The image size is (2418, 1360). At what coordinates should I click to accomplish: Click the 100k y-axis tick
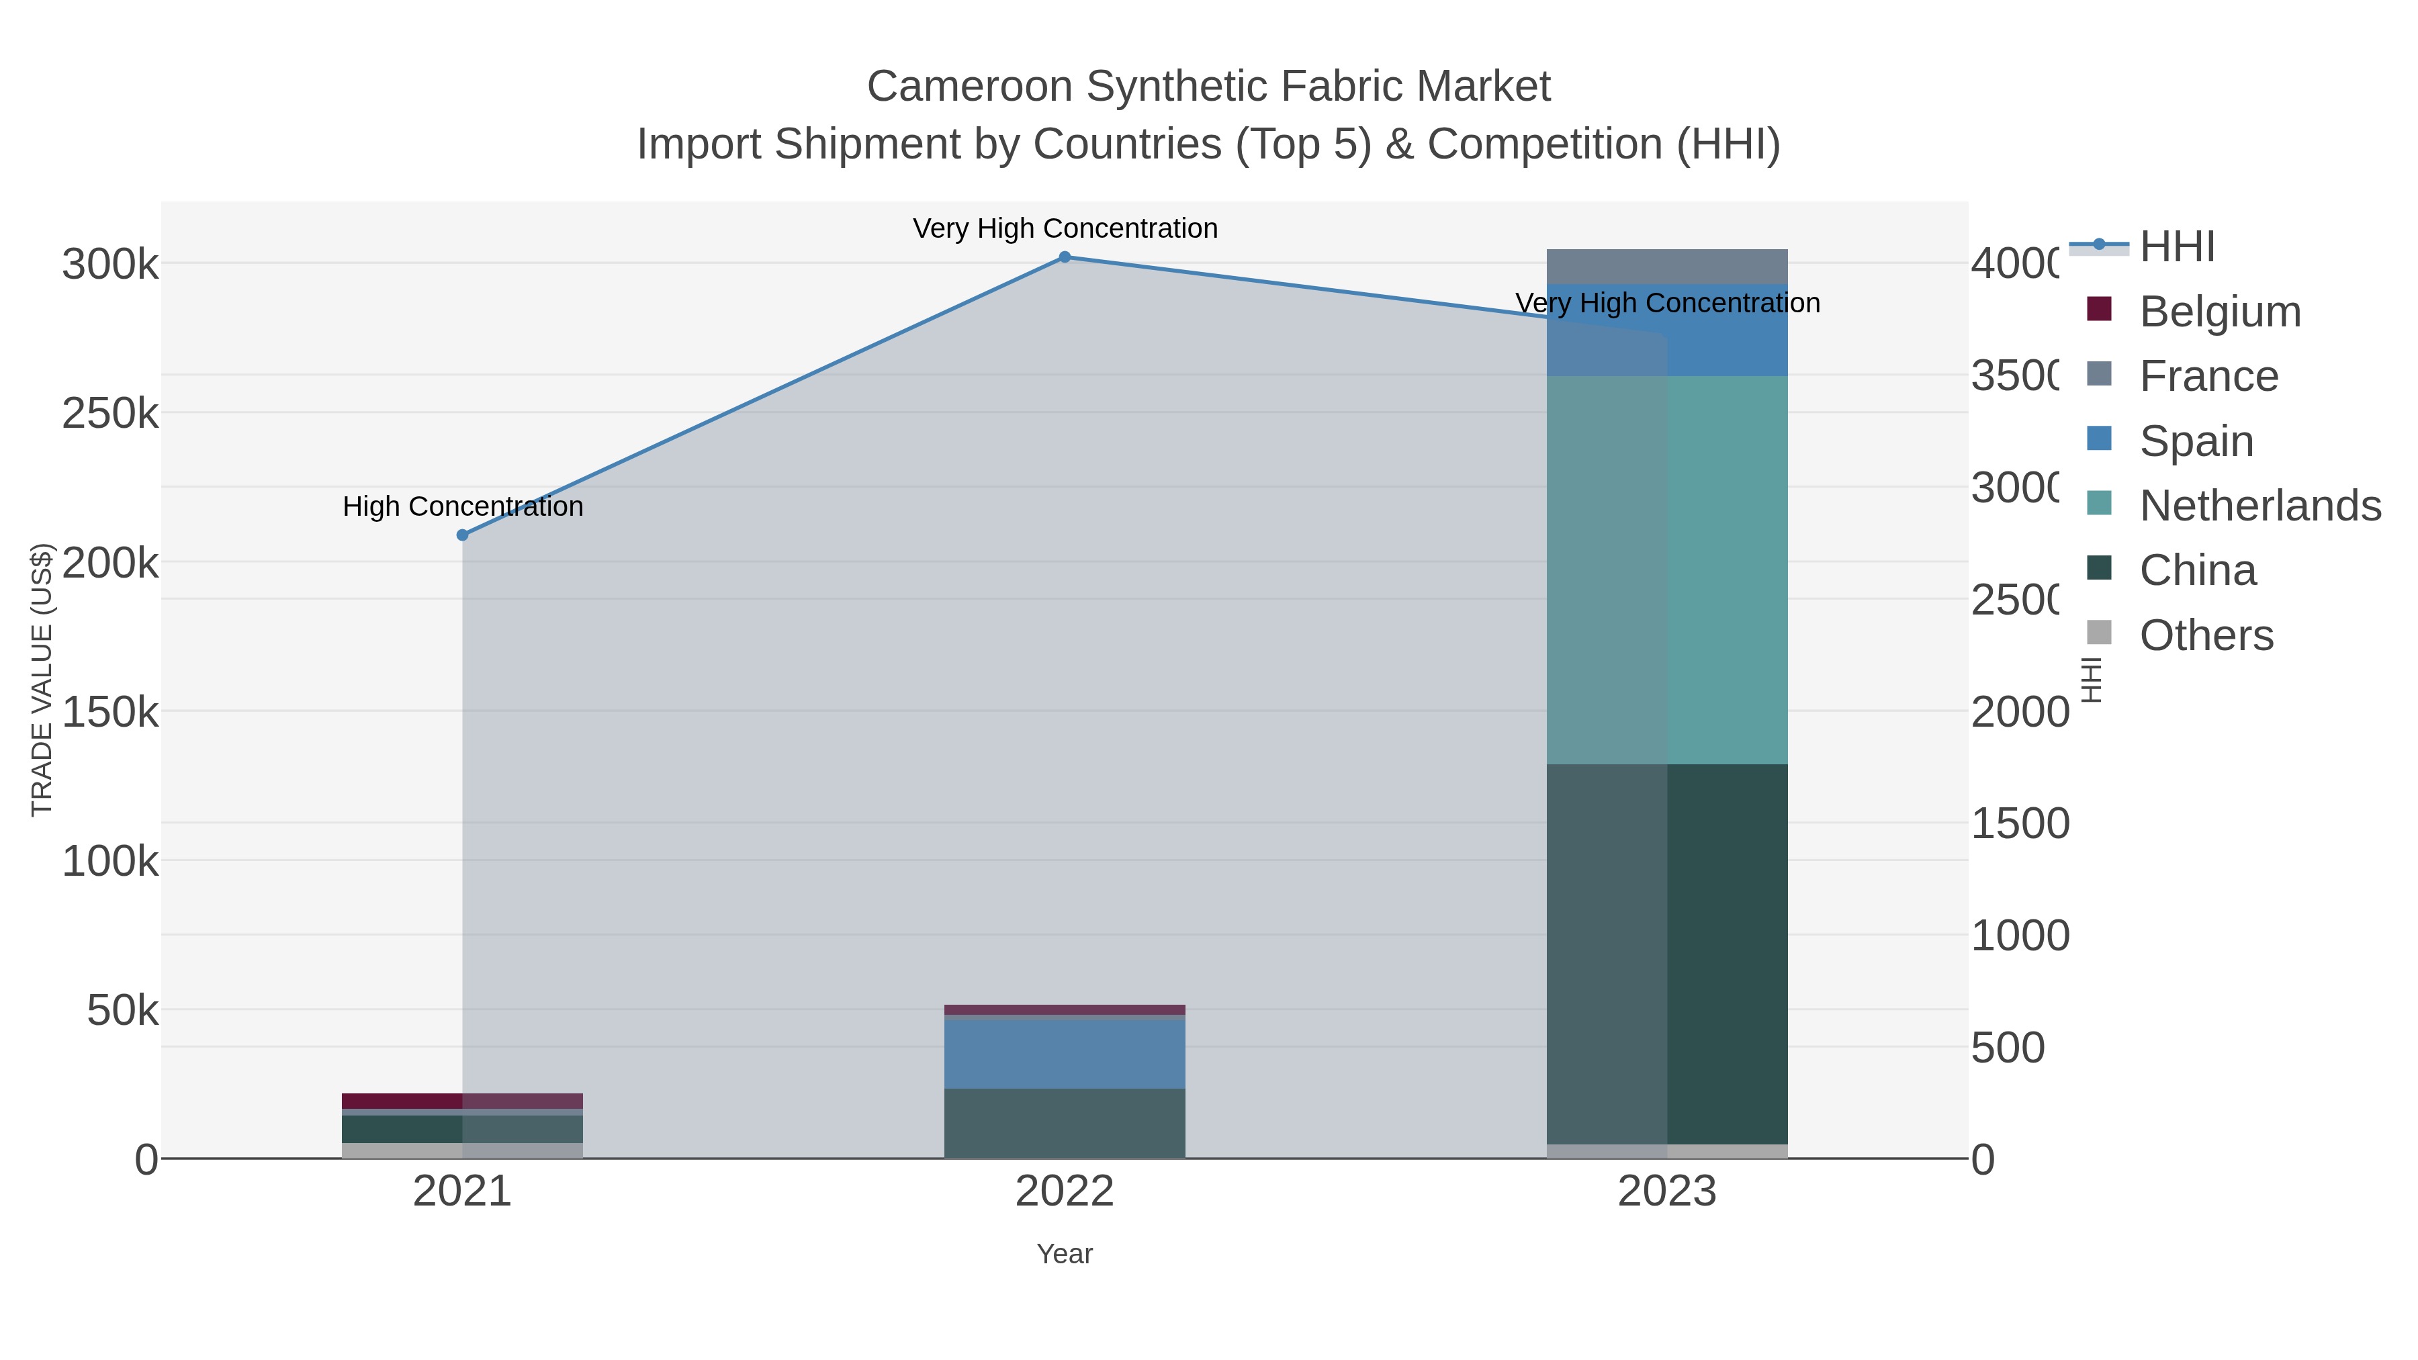110,861
